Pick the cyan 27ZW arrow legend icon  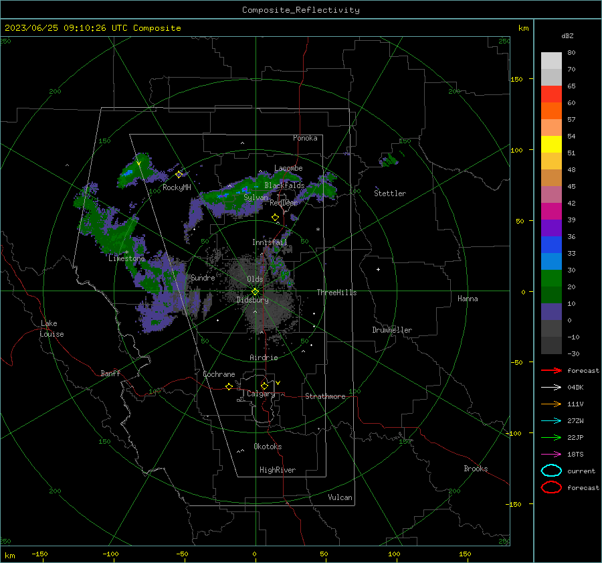tap(551, 421)
